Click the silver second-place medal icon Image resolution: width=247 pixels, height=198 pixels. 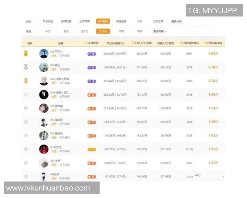[x=26, y=67]
